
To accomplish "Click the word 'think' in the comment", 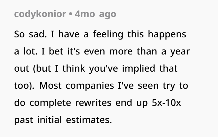I will coord(73,68).
